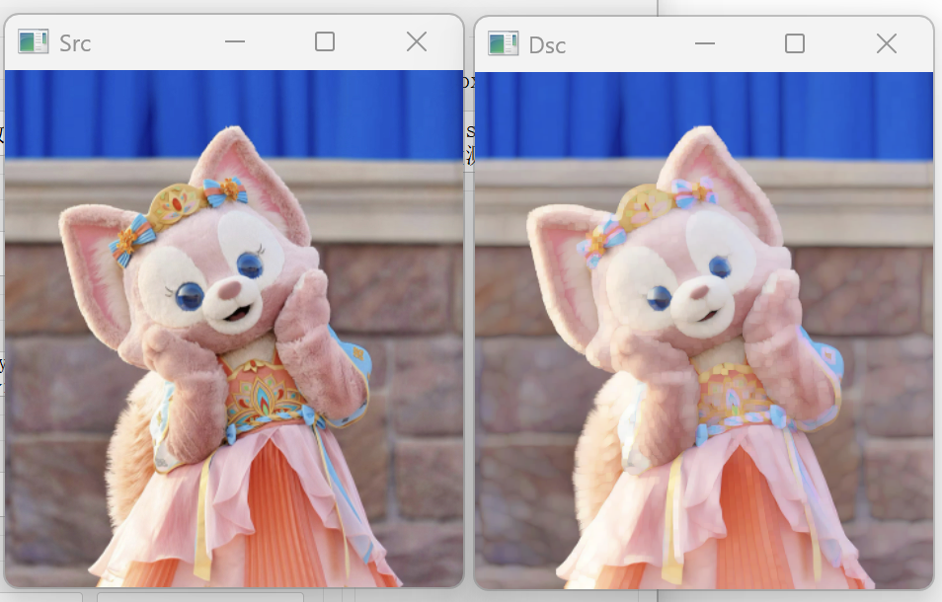The width and height of the screenshot is (942, 602).
Task: Minimize the Src window
Action: click(235, 42)
